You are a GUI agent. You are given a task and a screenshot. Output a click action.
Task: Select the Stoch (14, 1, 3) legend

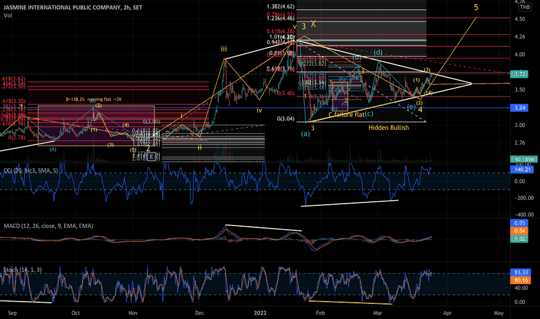(x=23, y=270)
